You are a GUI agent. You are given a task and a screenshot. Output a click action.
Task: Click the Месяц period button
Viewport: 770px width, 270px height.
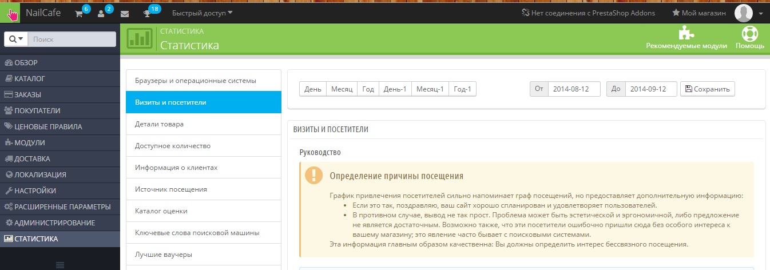(342, 89)
